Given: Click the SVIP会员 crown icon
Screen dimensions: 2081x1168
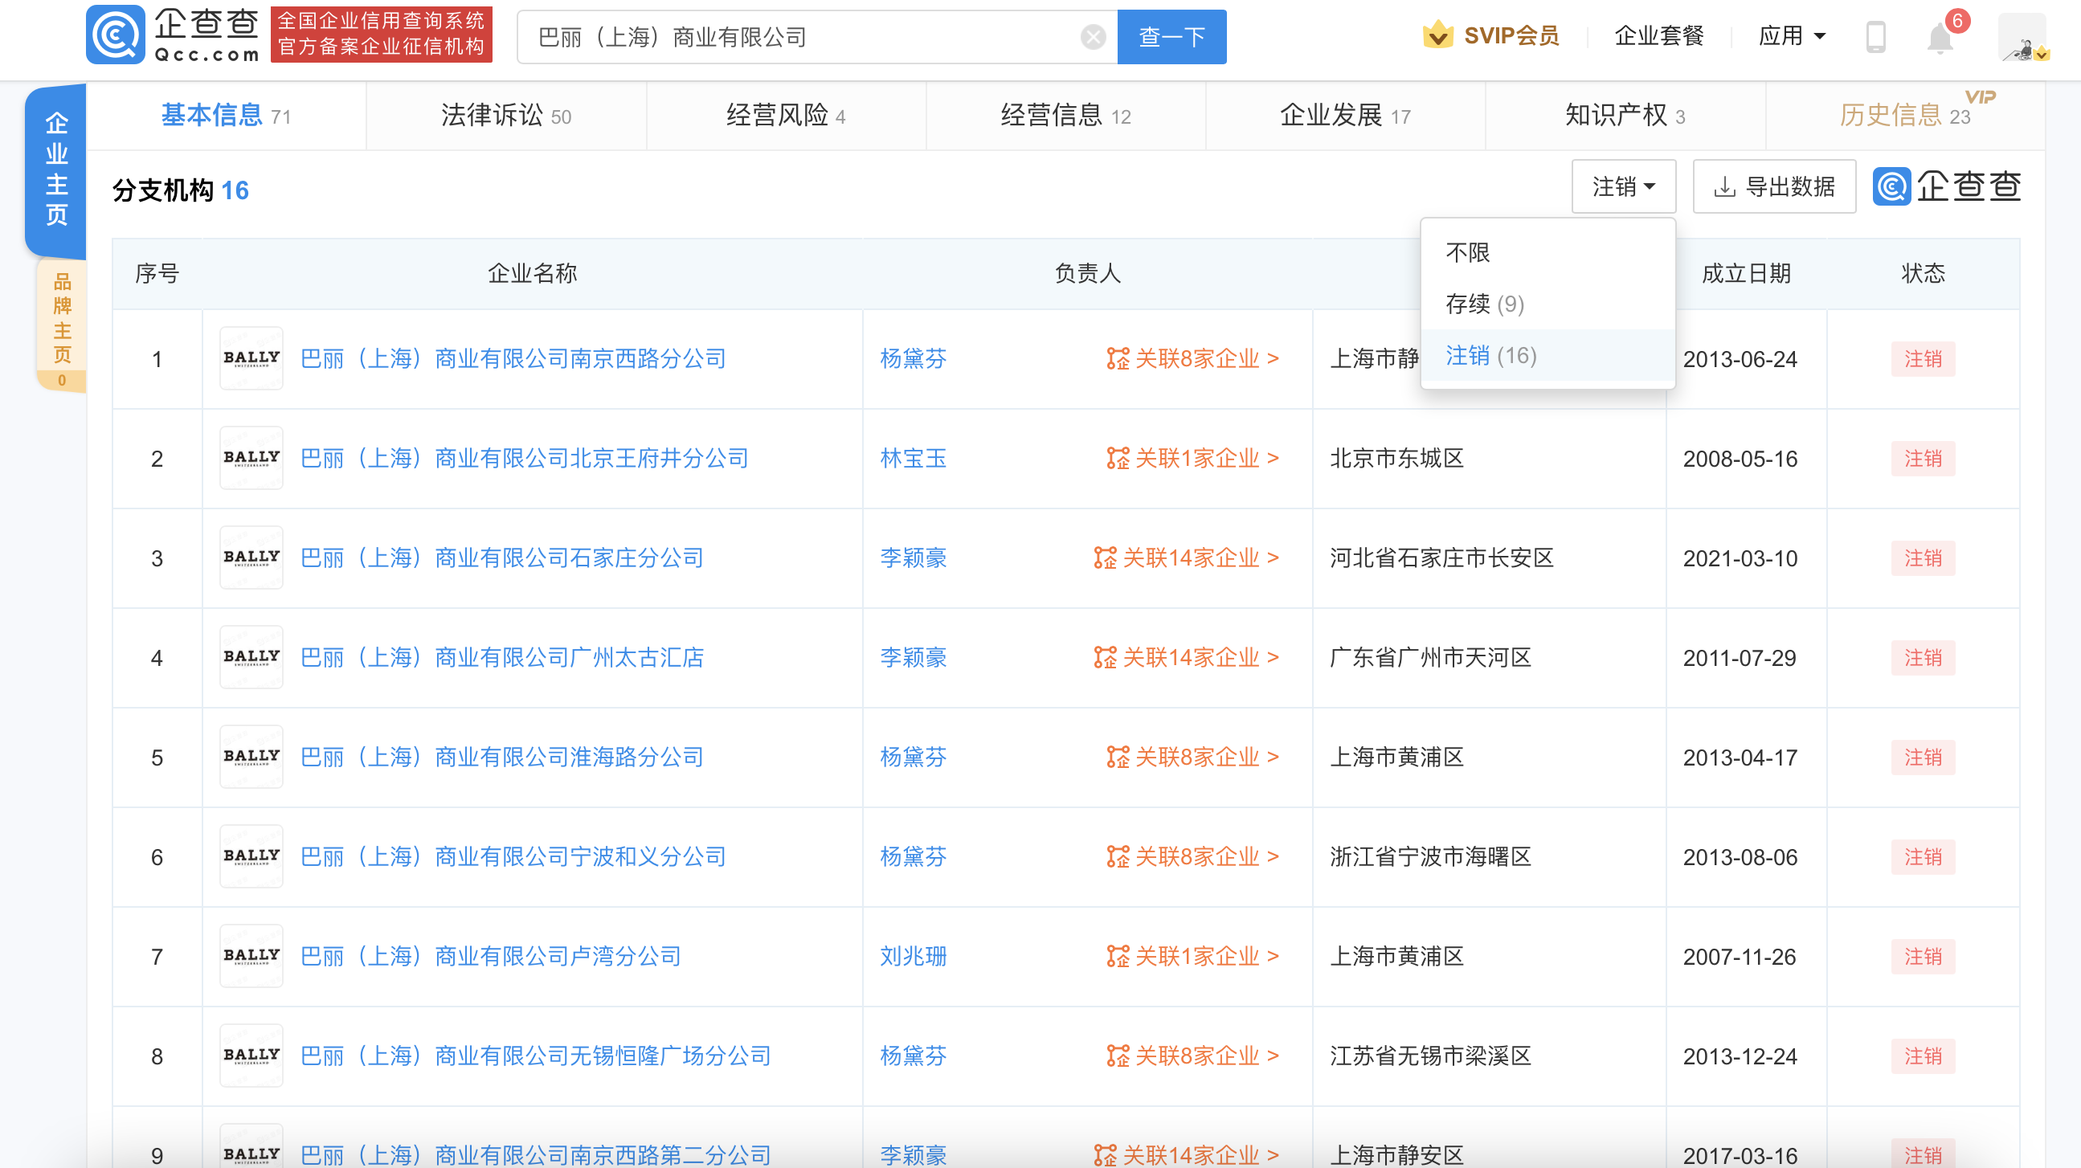Looking at the screenshot, I should pyautogui.click(x=1437, y=35).
